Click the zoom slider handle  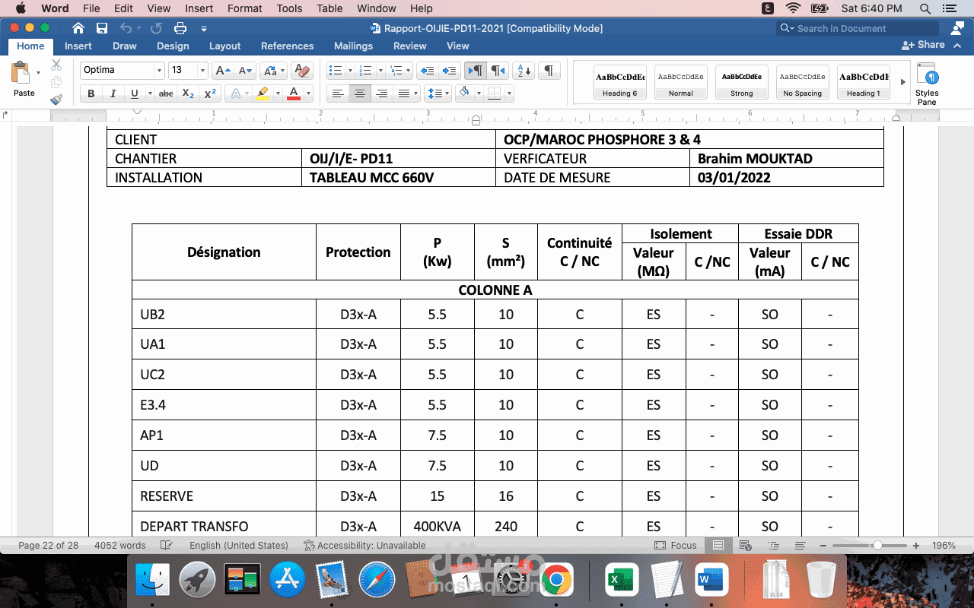pos(877,546)
